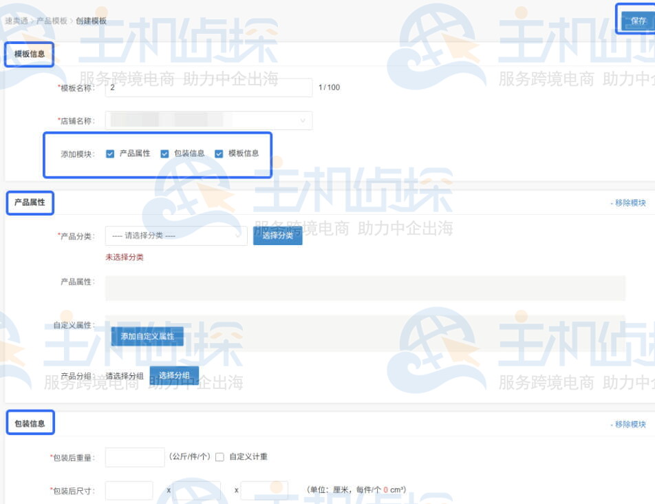Click the 未选择分类 error text
The image size is (655, 504).
124,257
